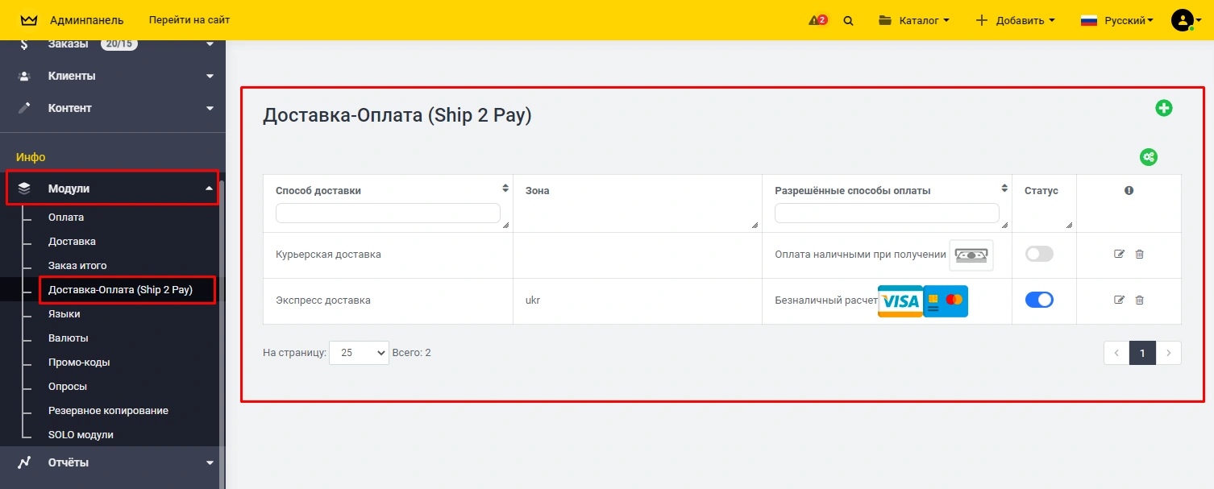Screen dimensions: 1214x489
Task: Disable status toggle for Экспресс доставка
Action: pos(1039,300)
